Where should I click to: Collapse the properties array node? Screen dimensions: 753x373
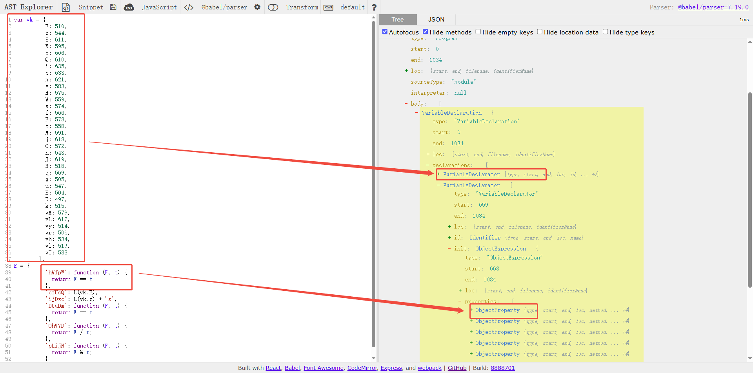pyautogui.click(x=460, y=301)
